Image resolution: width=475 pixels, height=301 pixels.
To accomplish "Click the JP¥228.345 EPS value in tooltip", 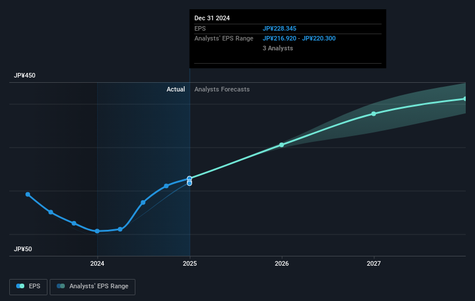I will point(279,28).
